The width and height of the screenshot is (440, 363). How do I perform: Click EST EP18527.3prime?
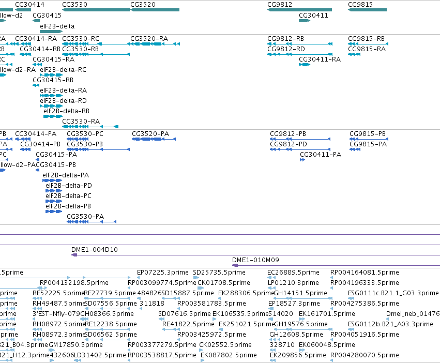click(294, 304)
